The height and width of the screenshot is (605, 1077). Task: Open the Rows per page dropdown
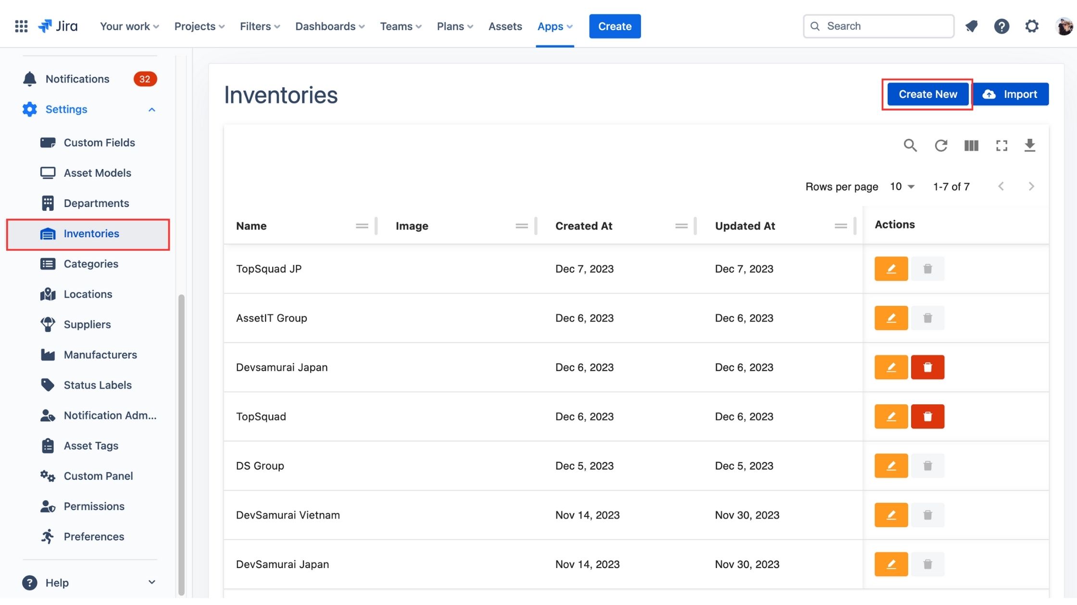click(x=902, y=187)
